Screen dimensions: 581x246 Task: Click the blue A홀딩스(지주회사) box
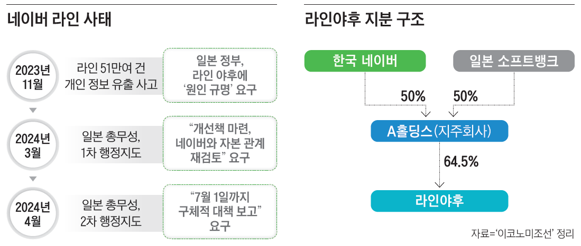439,131
